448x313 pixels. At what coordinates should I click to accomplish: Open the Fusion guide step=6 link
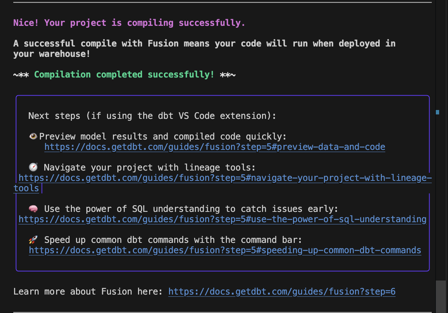(x=282, y=292)
